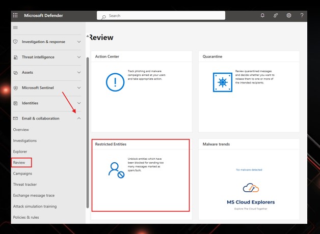The width and height of the screenshot is (320, 234).
Task: Open the community people icon in header
Action: (276, 15)
